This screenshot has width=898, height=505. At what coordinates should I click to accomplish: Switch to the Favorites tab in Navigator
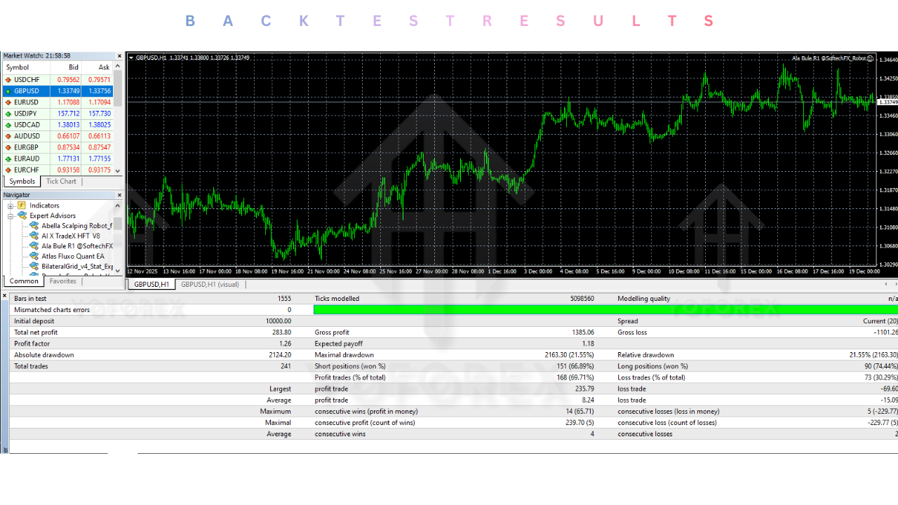pos(63,281)
